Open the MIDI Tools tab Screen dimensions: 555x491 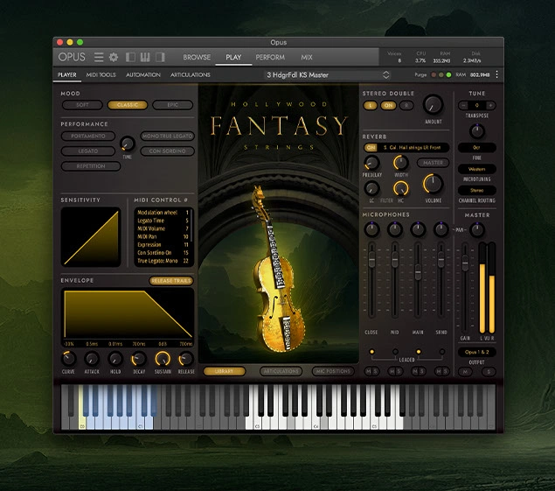[101, 74]
